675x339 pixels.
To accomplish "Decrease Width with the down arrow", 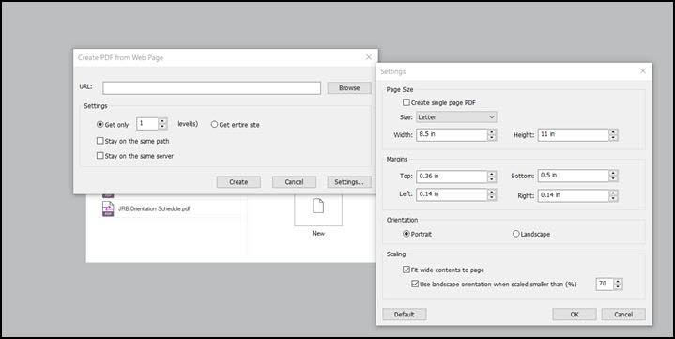I will [492, 138].
